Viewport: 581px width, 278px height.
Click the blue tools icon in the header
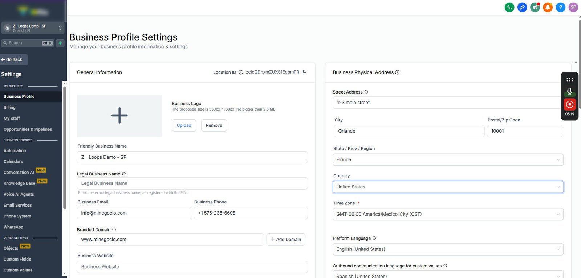[x=522, y=7]
